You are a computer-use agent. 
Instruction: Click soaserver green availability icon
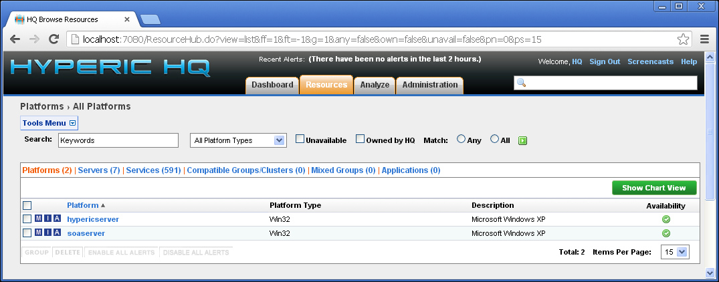[x=665, y=233]
